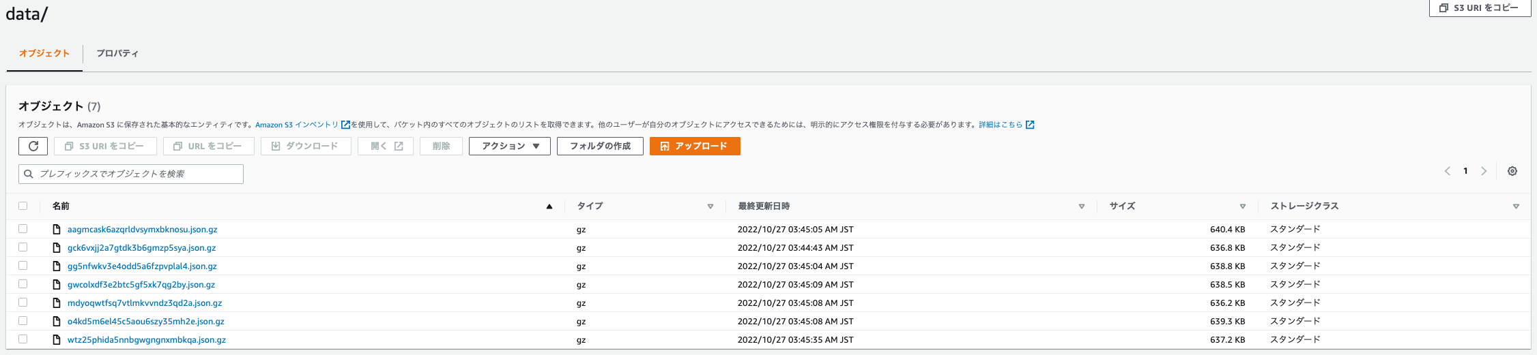Click the 開く button
The image size is (1537, 355).
point(386,146)
